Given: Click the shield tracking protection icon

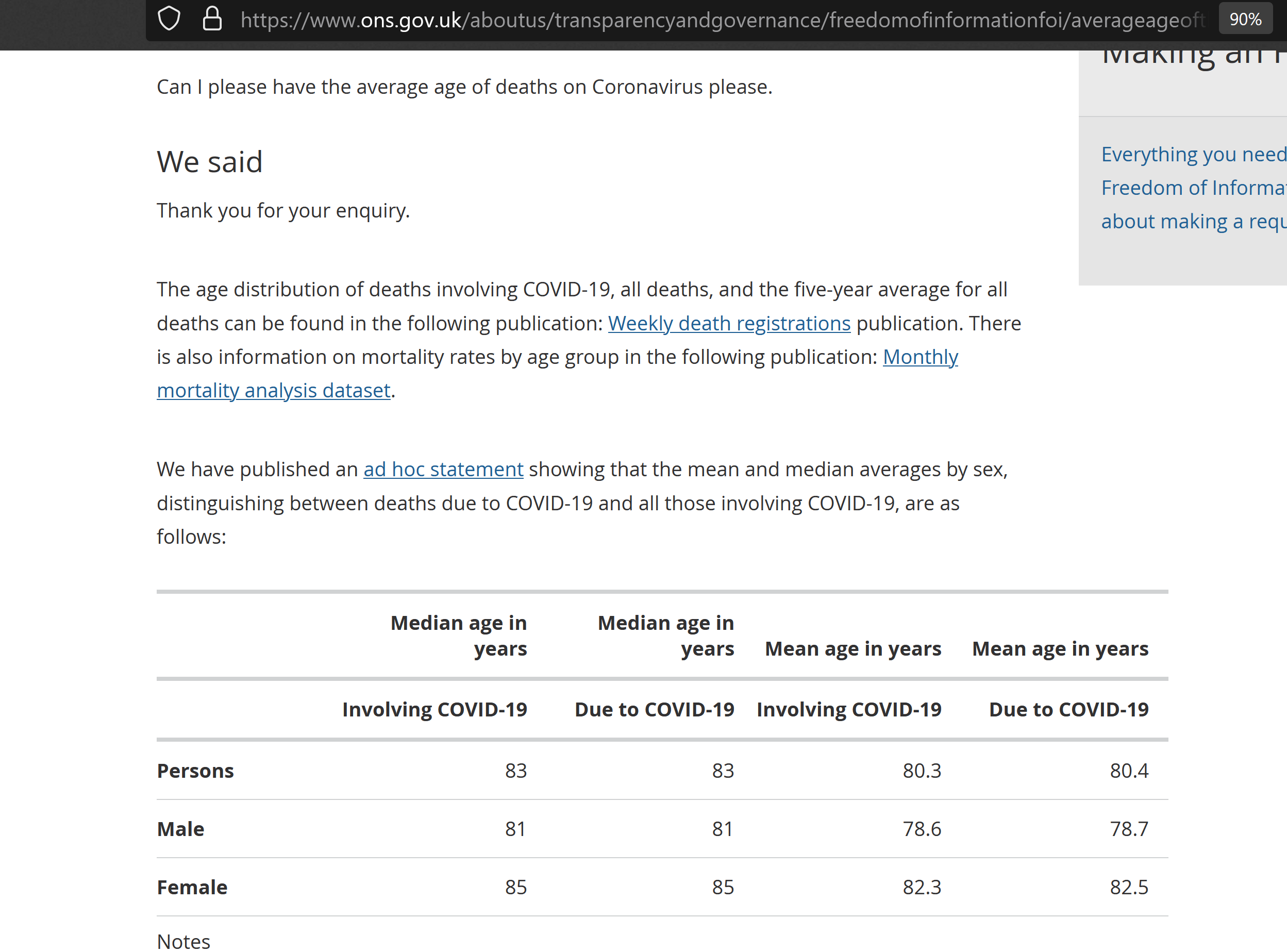Looking at the screenshot, I should tap(169, 19).
